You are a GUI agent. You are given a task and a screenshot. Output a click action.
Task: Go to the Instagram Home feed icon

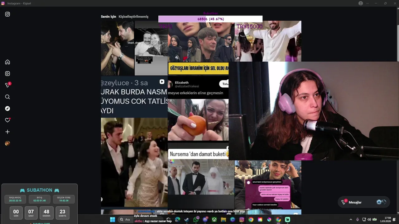[x=7, y=62]
